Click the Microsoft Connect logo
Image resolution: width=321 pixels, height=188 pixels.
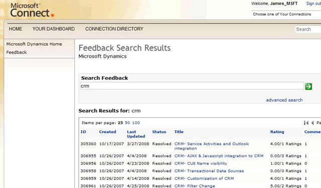32,10
